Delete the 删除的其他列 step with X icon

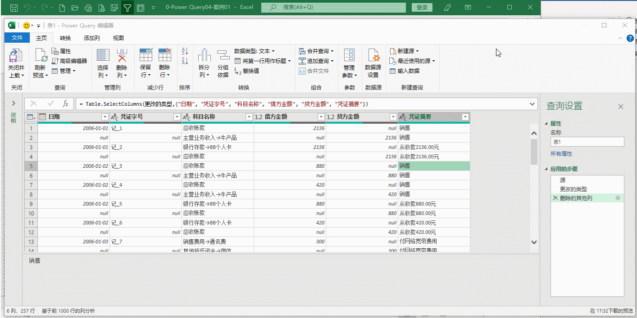555,198
